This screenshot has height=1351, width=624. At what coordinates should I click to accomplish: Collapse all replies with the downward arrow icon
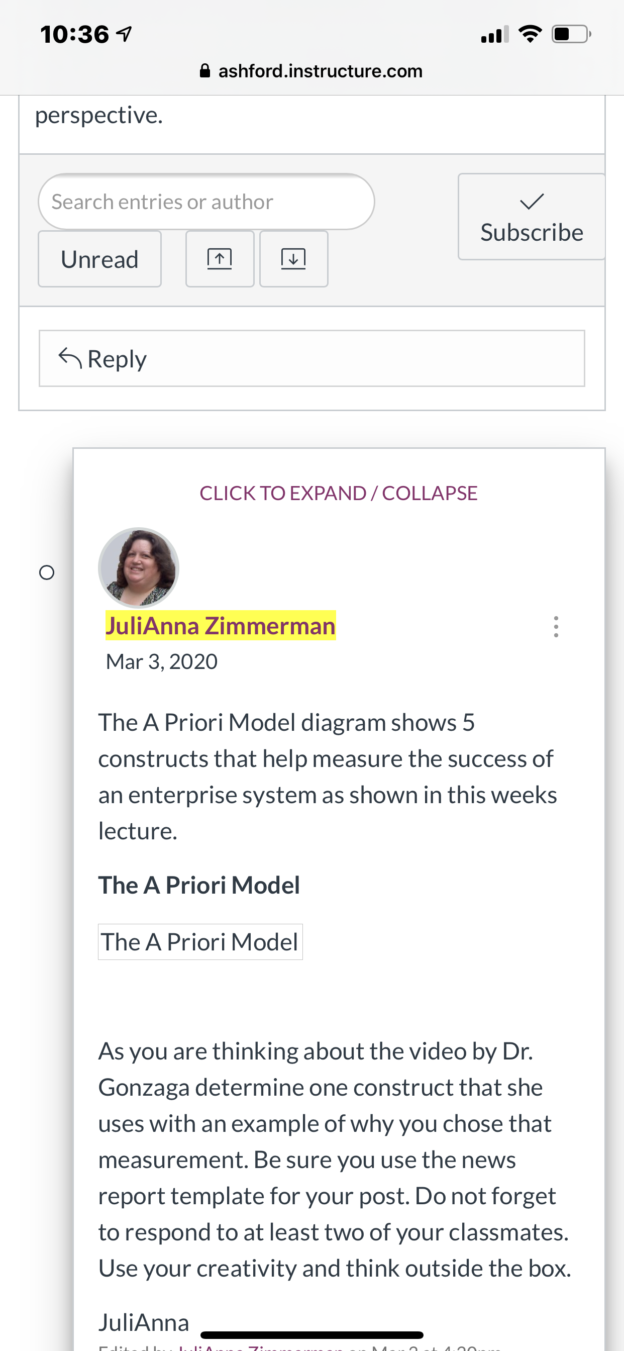point(293,259)
